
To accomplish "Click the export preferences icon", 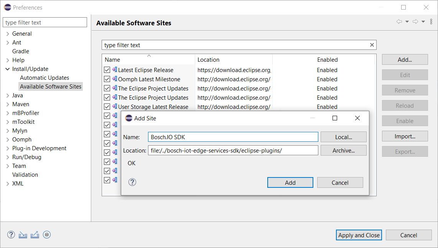I will (x=35, y=235).
